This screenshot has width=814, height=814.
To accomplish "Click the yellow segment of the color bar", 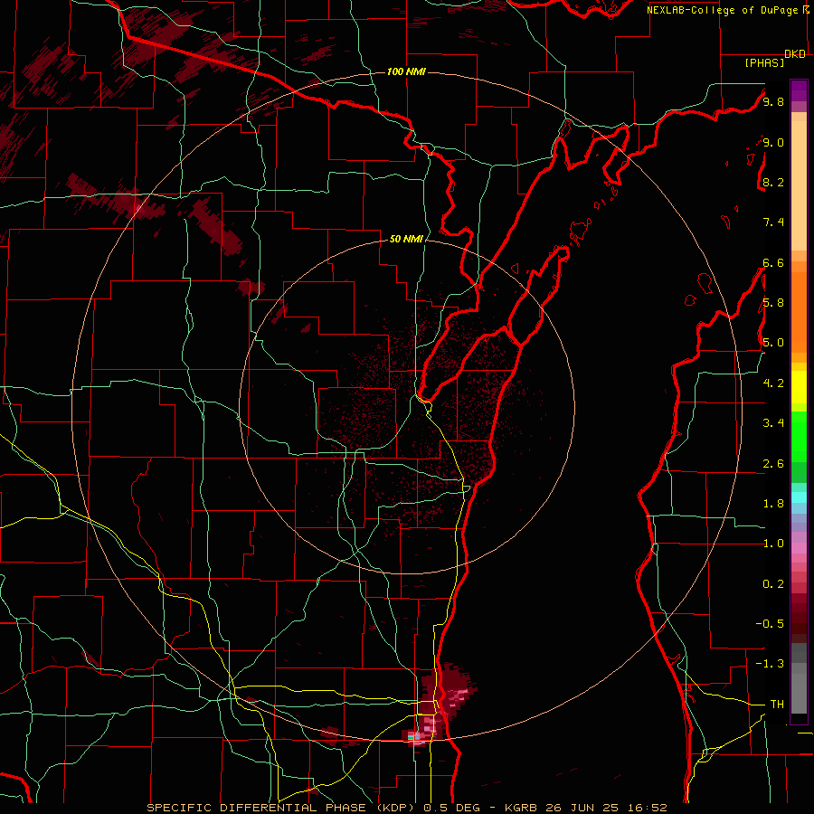I will point(799,387).
